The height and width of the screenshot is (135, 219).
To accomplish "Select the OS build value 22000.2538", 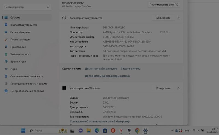I will coord(109,112).
